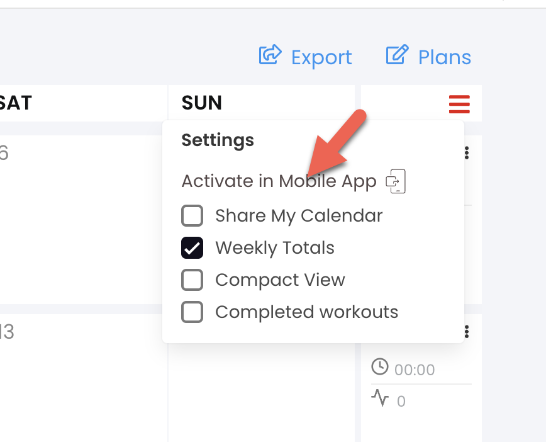Click the clock duration icon

point(379,366)
